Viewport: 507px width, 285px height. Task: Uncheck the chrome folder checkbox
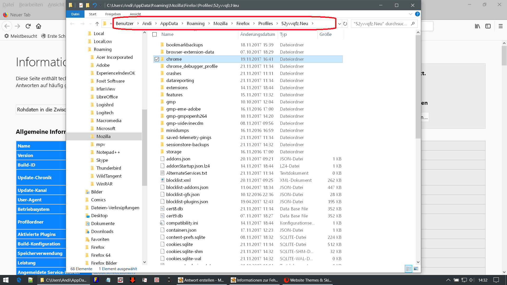click(x=157, y=59)
